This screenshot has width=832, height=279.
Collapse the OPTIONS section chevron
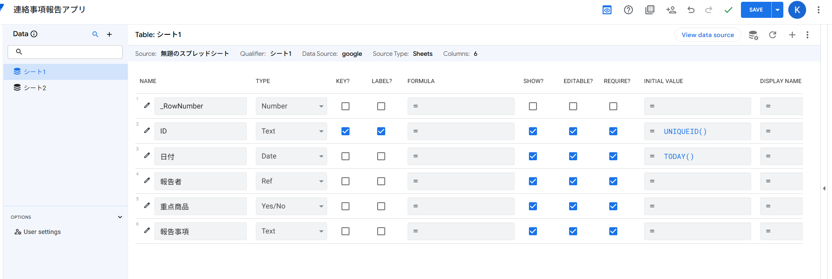120,217
